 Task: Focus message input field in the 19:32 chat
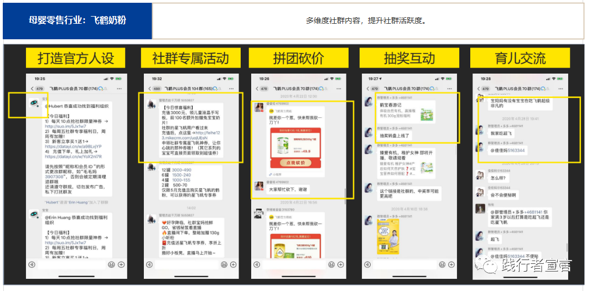click(187, 264)
